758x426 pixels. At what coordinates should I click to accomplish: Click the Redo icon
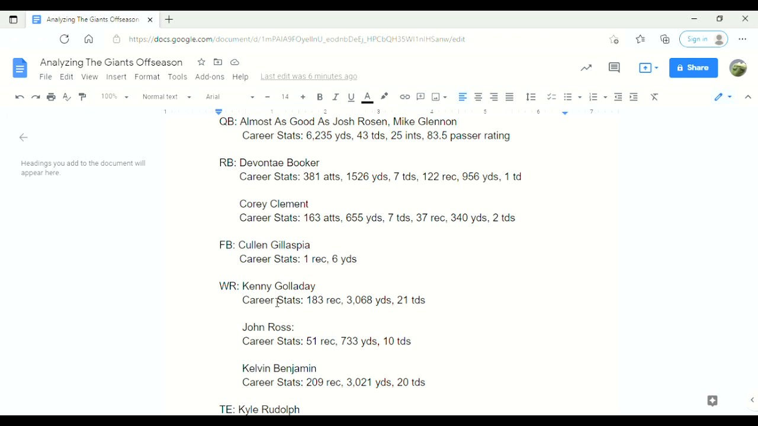point(36,97)
